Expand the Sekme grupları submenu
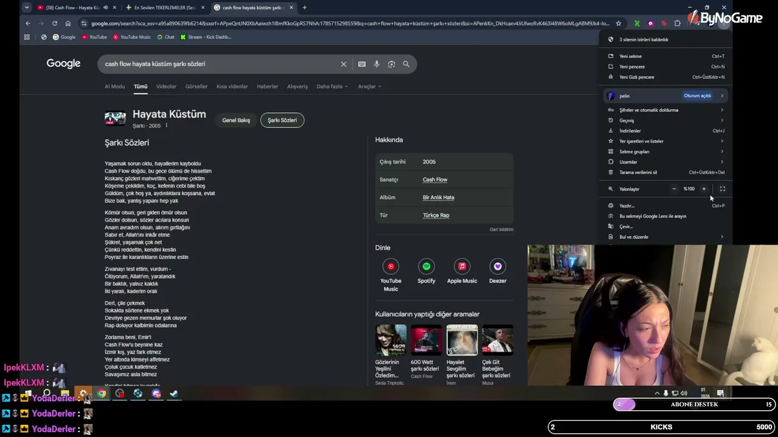The height and width of the screenshot is (437, 778). (x=722, y=151)
